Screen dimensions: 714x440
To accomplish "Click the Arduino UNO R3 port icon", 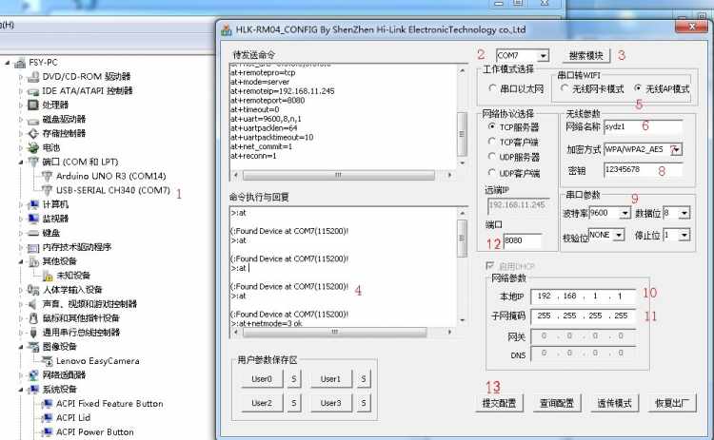I will [x=47, y=176].
